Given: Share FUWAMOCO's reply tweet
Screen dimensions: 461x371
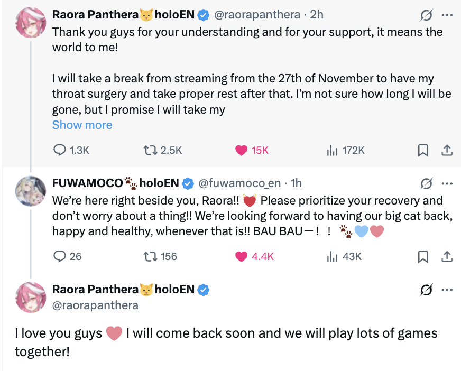Looking at the screenshot, I should click(x=447, y=256).
